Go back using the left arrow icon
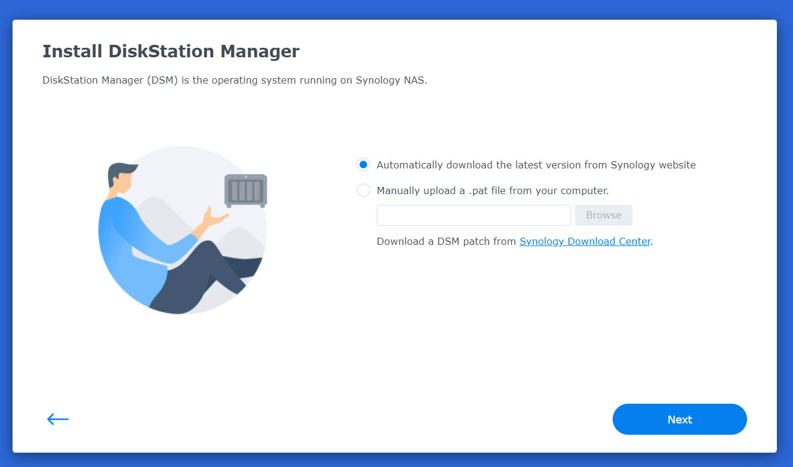The width and height of the screenshot is (793, 467). pos(58,419)
